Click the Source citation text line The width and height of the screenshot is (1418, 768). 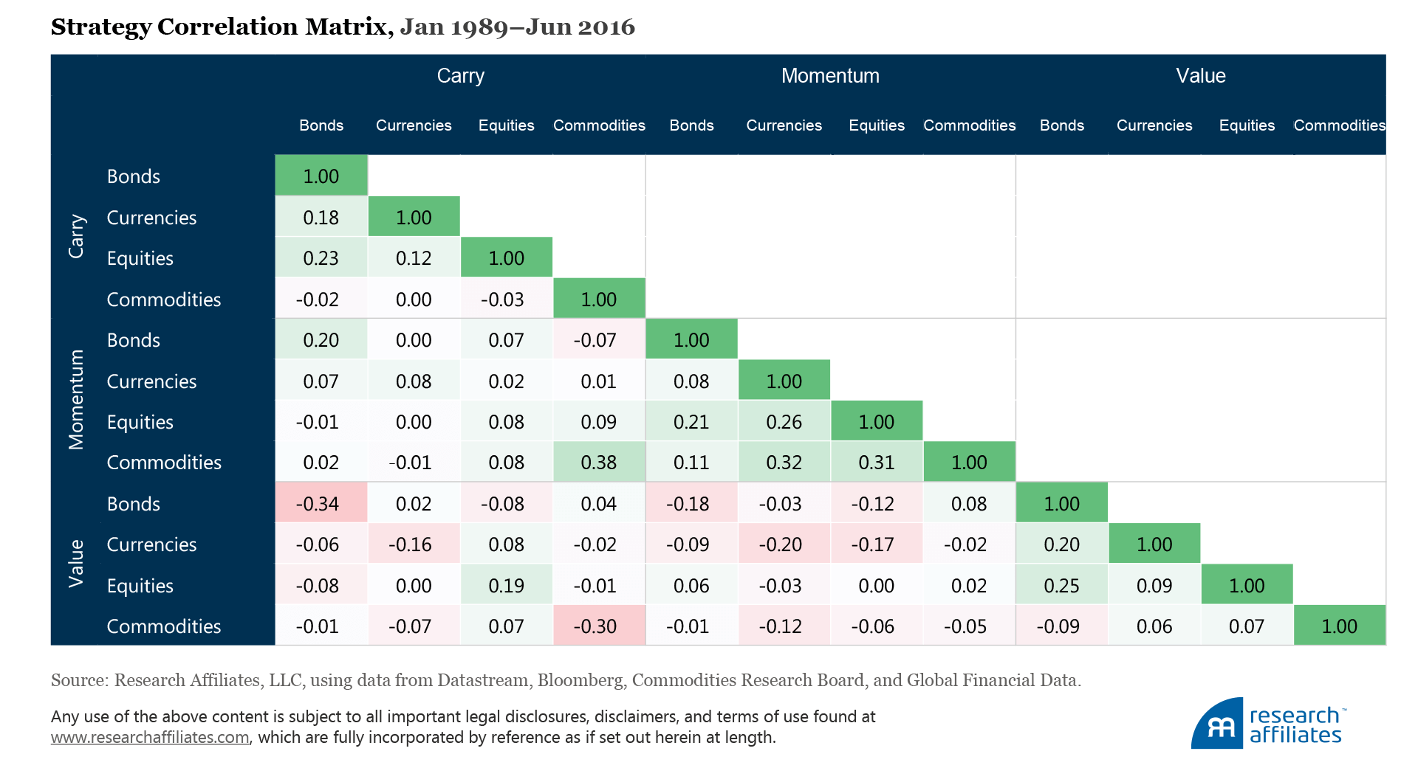[566, 680]
